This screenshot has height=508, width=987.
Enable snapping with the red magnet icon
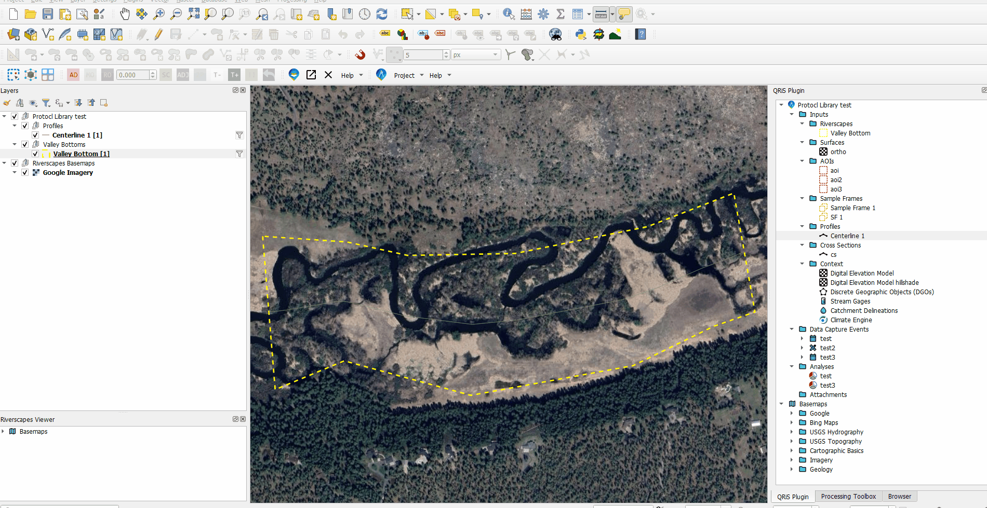(x=360, y=54)
